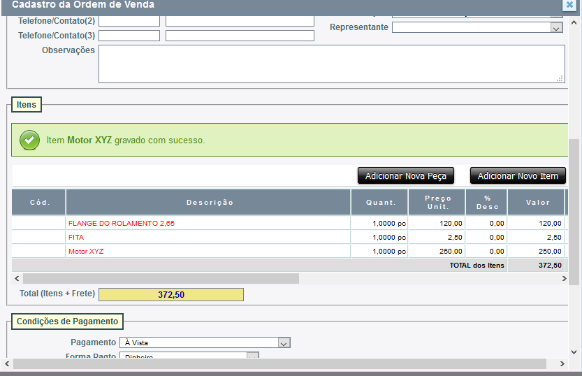This screenshot has height=376, width=582.
Task: Click the Telefone/Contato(3) phone number field
Action: (129, 36)
